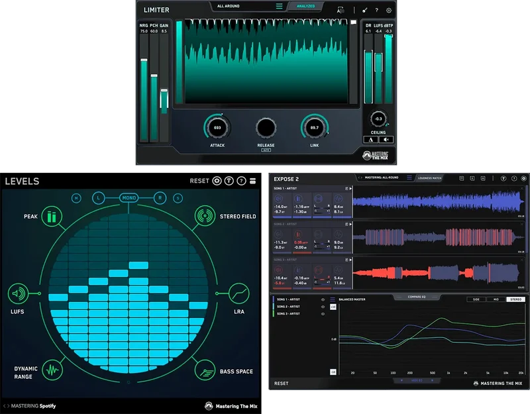Click preset arrows beside MASTERING: ALL-ROUND
This screenshot has height=414, width=530.
(360, 178)
